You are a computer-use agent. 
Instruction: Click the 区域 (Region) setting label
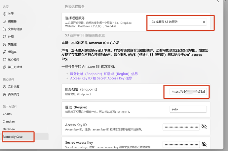(76, 107)
